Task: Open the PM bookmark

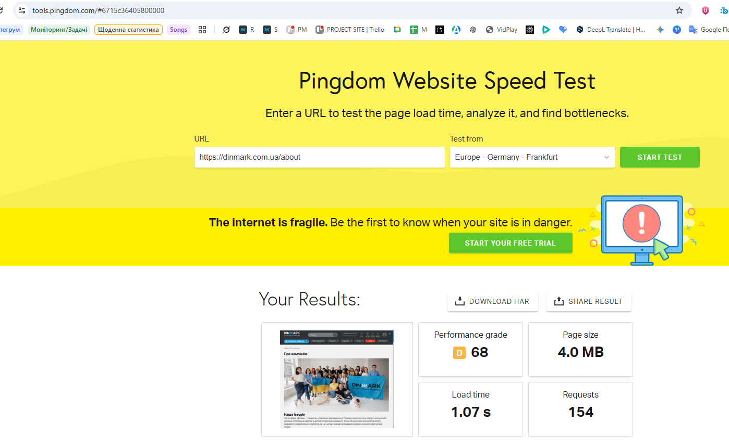Action: [x=297, y=30]
